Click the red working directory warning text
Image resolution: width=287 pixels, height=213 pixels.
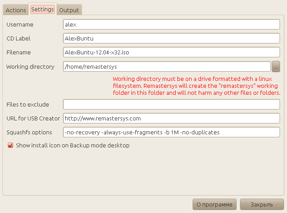[x=196, y=86]
